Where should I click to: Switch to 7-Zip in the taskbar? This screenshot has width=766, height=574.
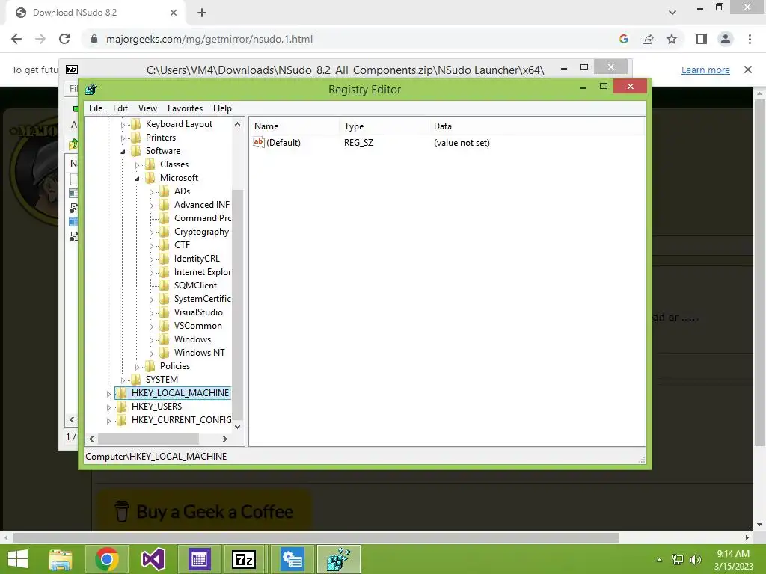click(244, 559)
